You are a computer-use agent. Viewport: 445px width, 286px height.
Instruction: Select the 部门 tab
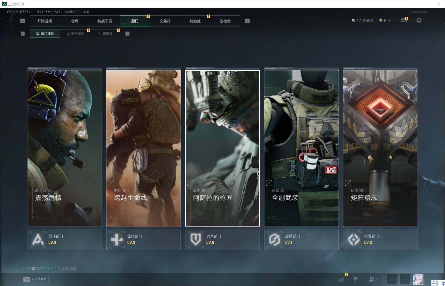tap(135, 21)
